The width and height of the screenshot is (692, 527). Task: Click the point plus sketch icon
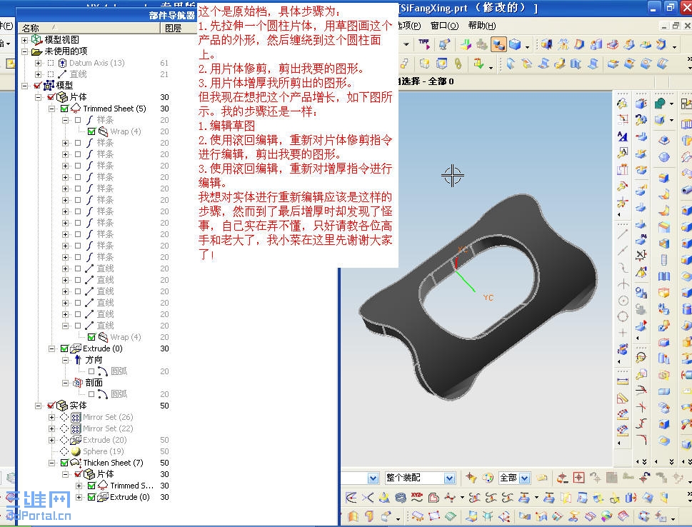point(623,333)
